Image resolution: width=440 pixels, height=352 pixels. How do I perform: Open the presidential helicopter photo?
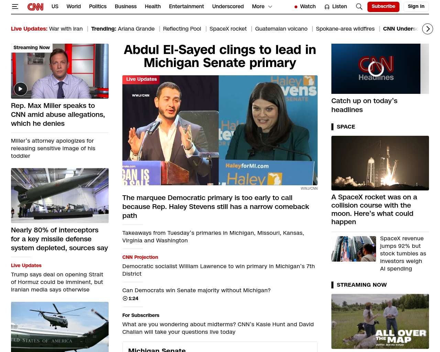coord(60,327)
